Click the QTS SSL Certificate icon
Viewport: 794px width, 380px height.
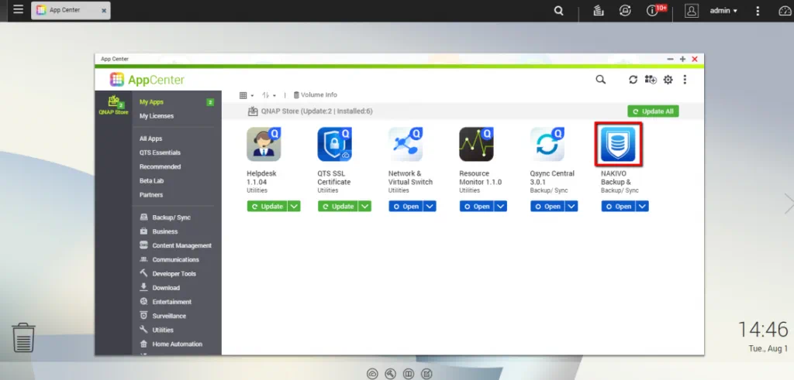pos(334,144)
